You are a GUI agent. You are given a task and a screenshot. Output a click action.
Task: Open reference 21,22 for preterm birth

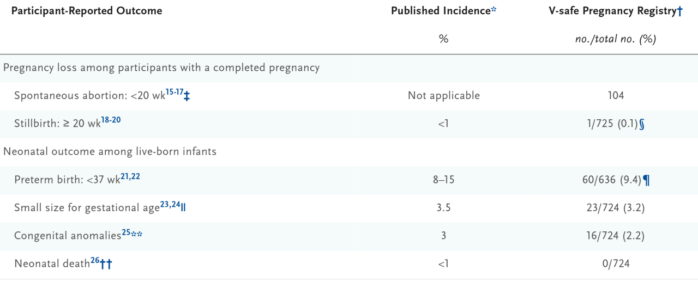[x=130, y=176]
